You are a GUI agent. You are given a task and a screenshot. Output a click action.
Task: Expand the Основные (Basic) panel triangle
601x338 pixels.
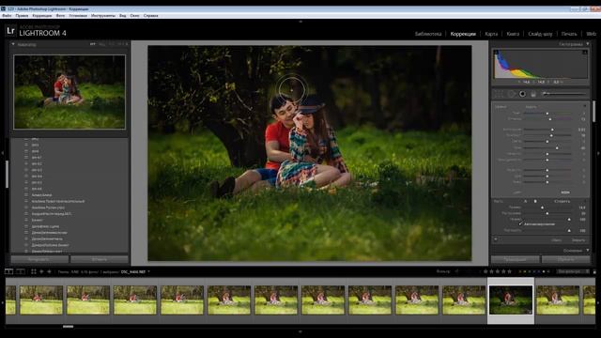[x=588, y=251]
